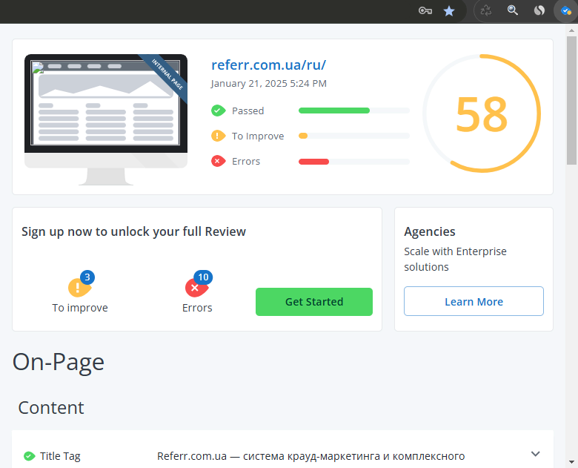This screenshot has width=578, height=468.
Task: Click the orange To Improve warning icon
Action: click(218, 136)
